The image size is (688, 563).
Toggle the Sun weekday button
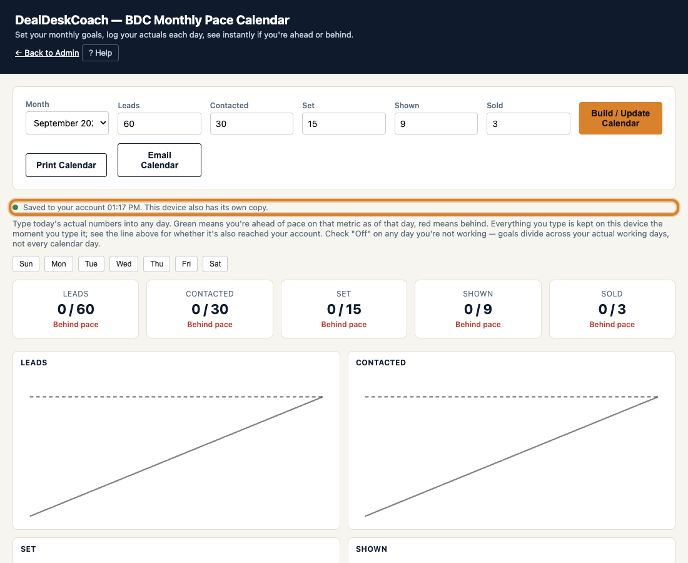point(26,264)
